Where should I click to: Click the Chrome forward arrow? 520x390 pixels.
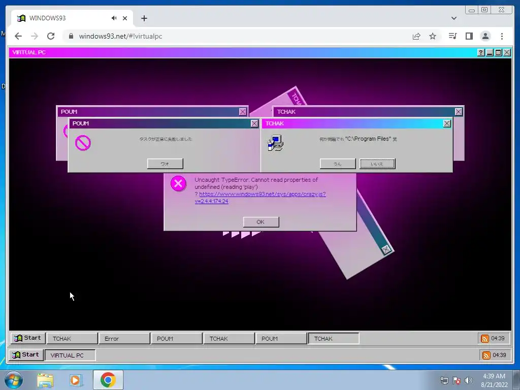point(35,36)
